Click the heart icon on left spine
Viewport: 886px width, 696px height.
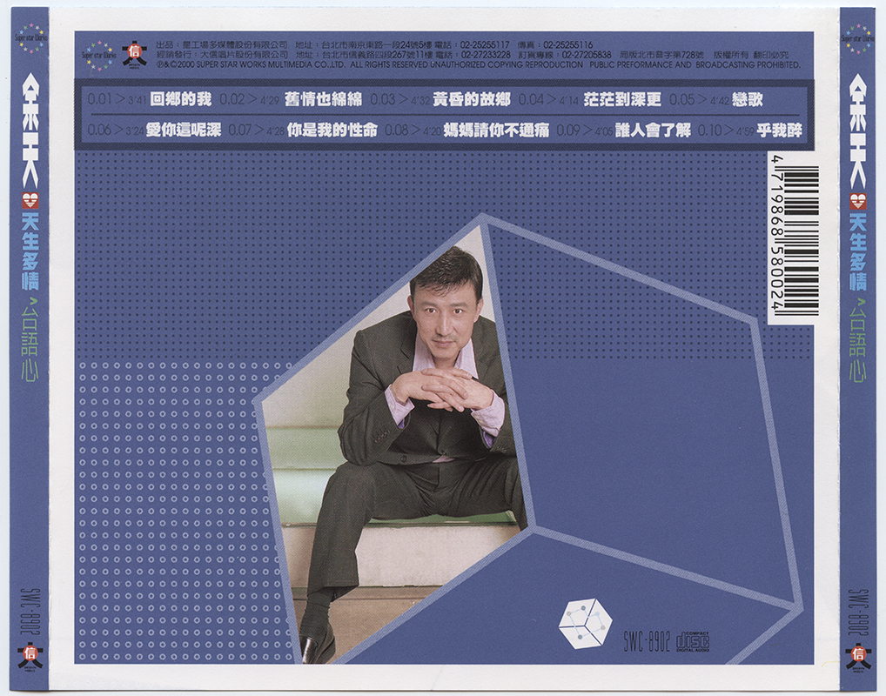[30, 202]
